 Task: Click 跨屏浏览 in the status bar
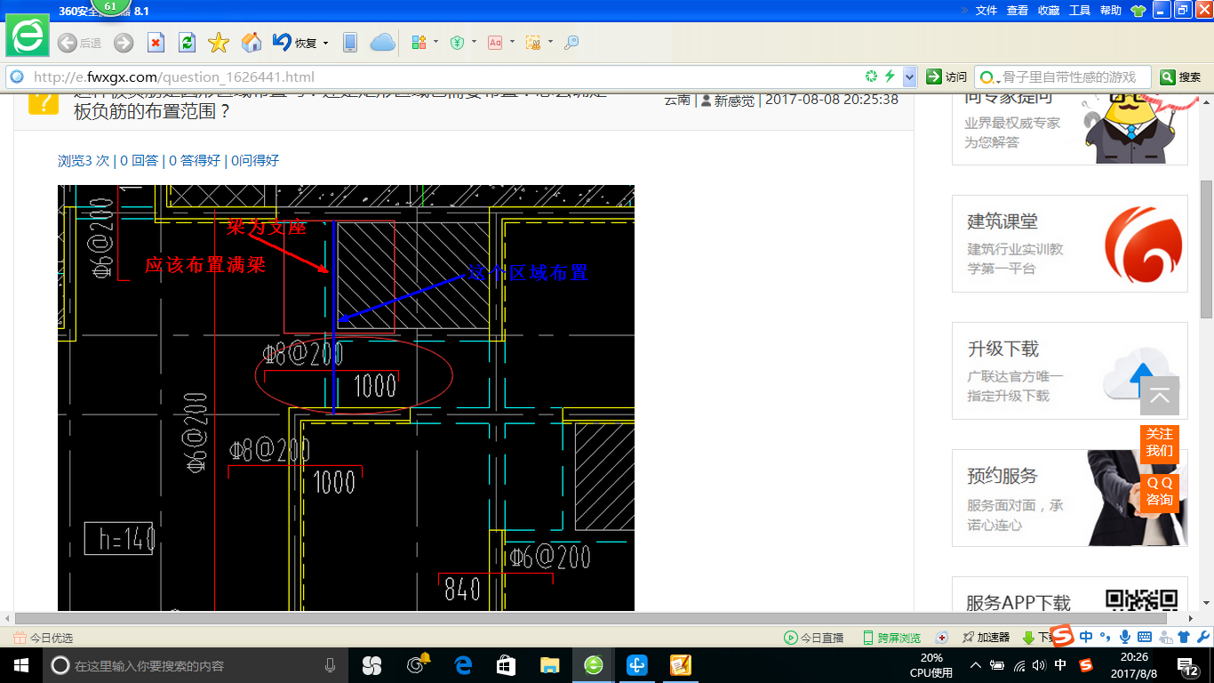[891, 638]
